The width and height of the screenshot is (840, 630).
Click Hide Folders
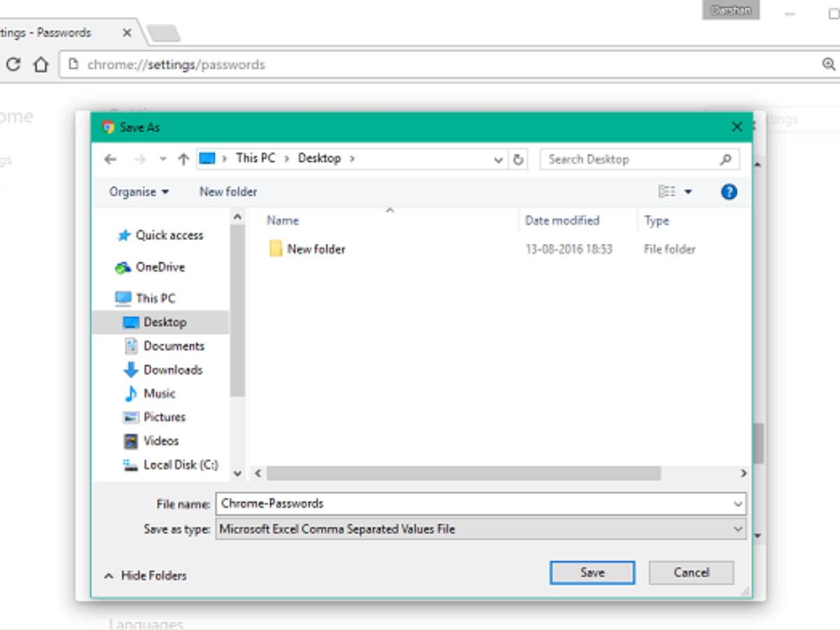[x=146, y=575]
